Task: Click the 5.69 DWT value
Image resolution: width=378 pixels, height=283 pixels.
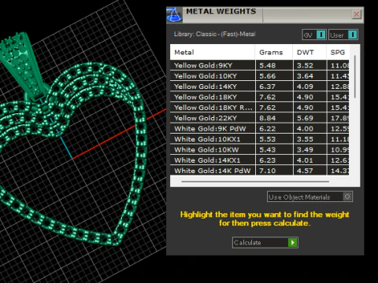Action: click(x=305, y=118)
